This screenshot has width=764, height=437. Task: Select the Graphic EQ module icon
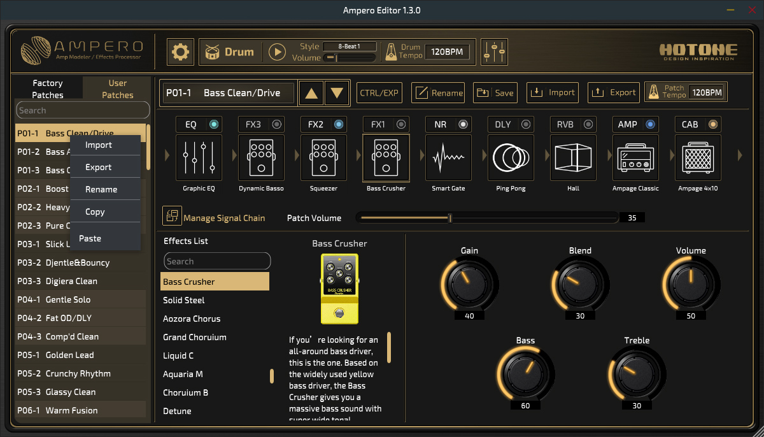click(199, 157)
